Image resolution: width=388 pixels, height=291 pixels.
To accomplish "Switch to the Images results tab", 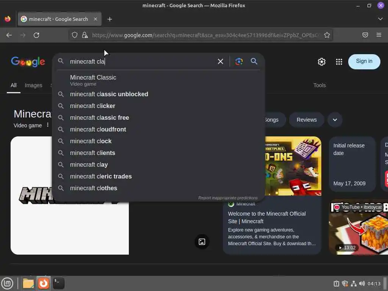I will point(33,85).
